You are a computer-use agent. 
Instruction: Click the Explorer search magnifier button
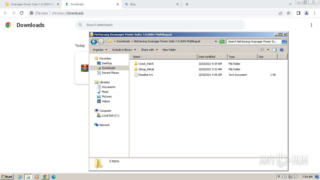284,41
